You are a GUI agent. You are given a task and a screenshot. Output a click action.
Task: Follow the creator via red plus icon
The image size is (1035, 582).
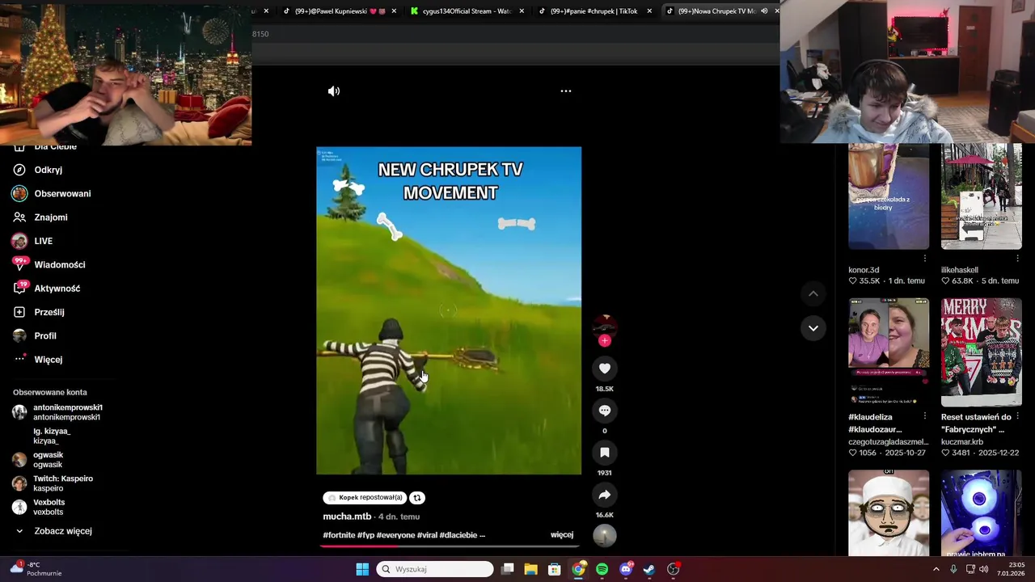(605, 340)
